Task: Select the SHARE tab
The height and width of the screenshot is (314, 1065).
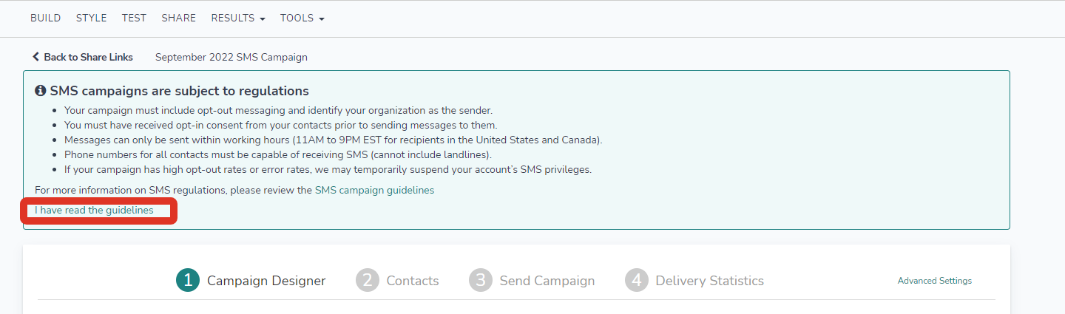Action: [179, 18]
